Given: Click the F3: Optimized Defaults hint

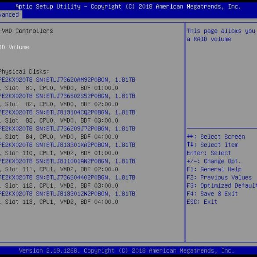Looking at the screenshot, I should (222, 185).
